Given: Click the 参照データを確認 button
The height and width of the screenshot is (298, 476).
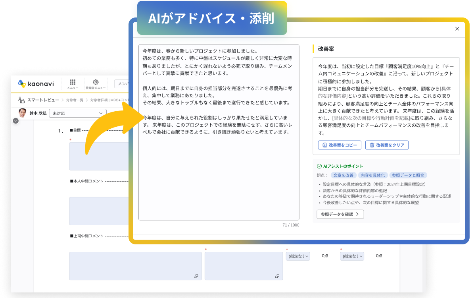Looking at the screenshot, I should (x=340, y=214).
